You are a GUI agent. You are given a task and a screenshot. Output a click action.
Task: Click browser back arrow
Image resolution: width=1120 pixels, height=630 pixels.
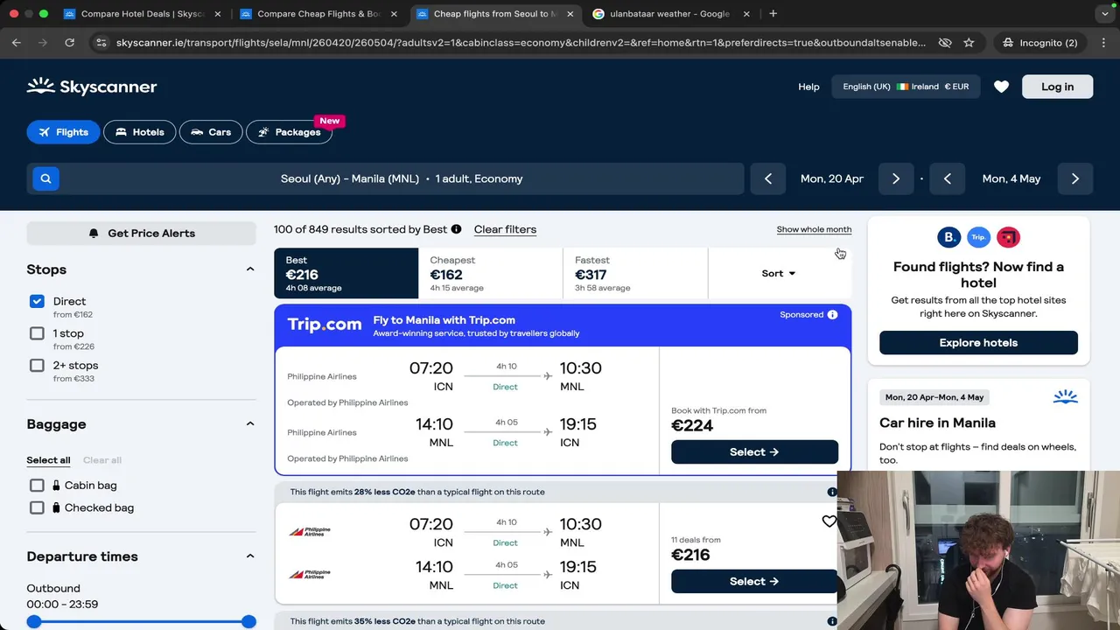(x=17, y=42)
